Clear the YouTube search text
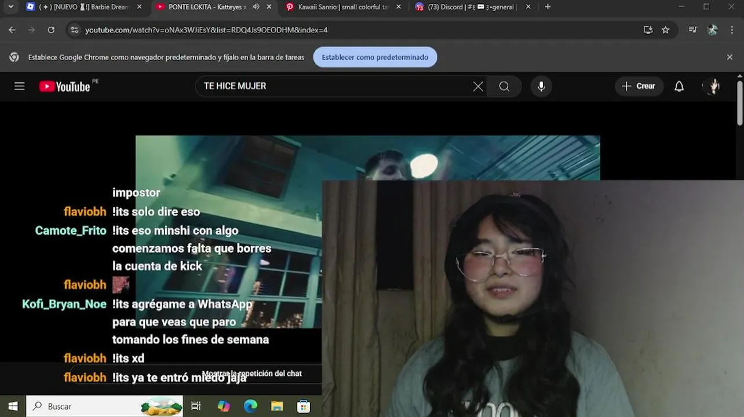Viewport: 744px width, 417px height. coord(478,86)
